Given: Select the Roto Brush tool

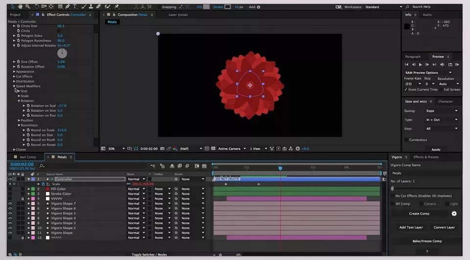Looking at the screenshot, I should 107,6.
